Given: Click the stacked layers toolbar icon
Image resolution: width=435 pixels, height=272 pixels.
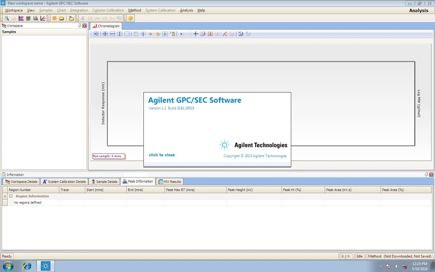Looking at the screenshot, I should (28, 18).
